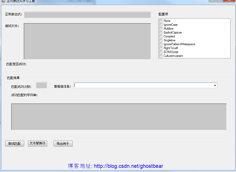Click the 测试文本 label
Viewport: 236px width, 172px height.
pyautogui.click(x=12, y=26)
